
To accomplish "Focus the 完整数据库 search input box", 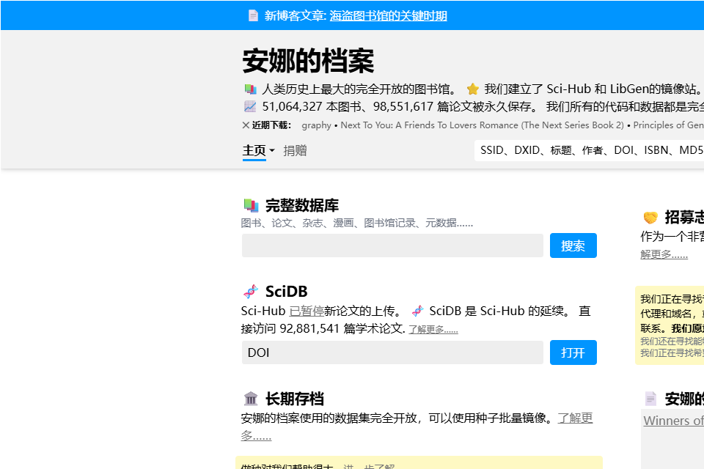I will point(392,245).
